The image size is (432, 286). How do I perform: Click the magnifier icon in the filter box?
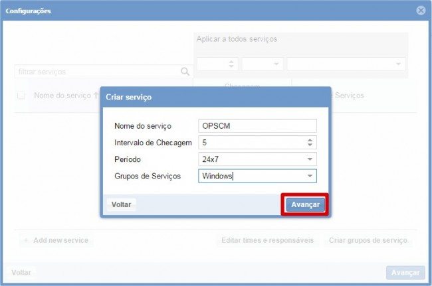point(185,71)
